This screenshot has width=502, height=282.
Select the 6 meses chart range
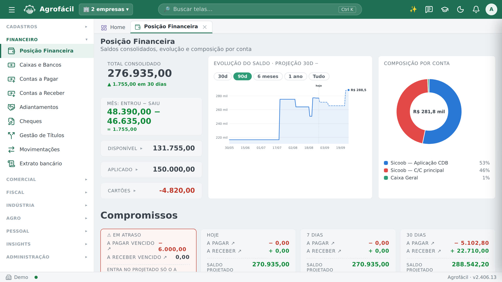268,76
